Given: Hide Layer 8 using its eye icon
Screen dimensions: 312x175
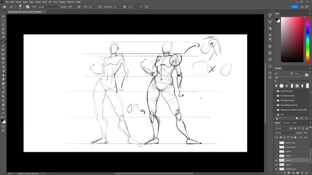Looking at the screenshot, I should 276,160.
